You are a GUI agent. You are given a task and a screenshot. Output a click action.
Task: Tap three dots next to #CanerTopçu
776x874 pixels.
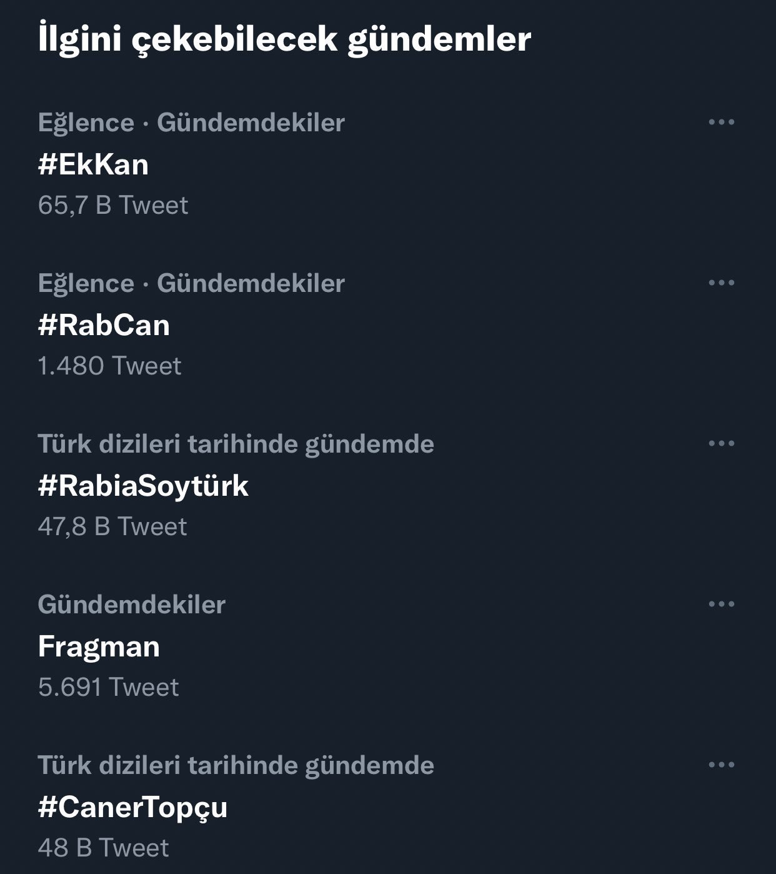tap(721, 765)
